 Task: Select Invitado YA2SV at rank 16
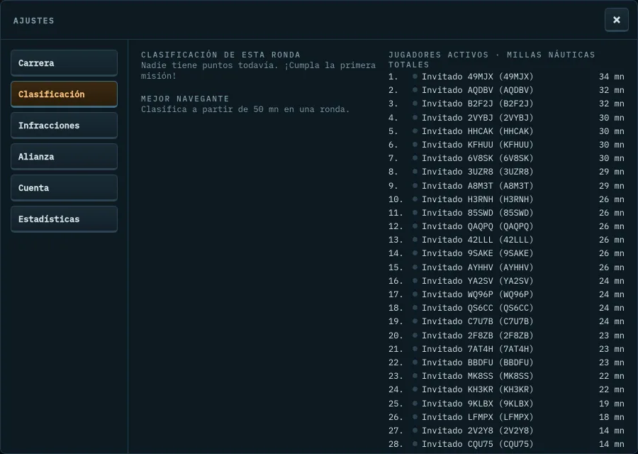coord(506,280)
